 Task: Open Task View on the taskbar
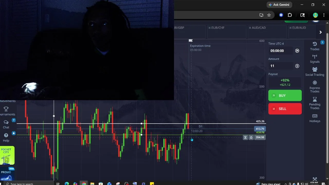(x=58, y=184)
